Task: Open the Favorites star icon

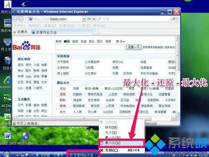Action: coord(14,32)
